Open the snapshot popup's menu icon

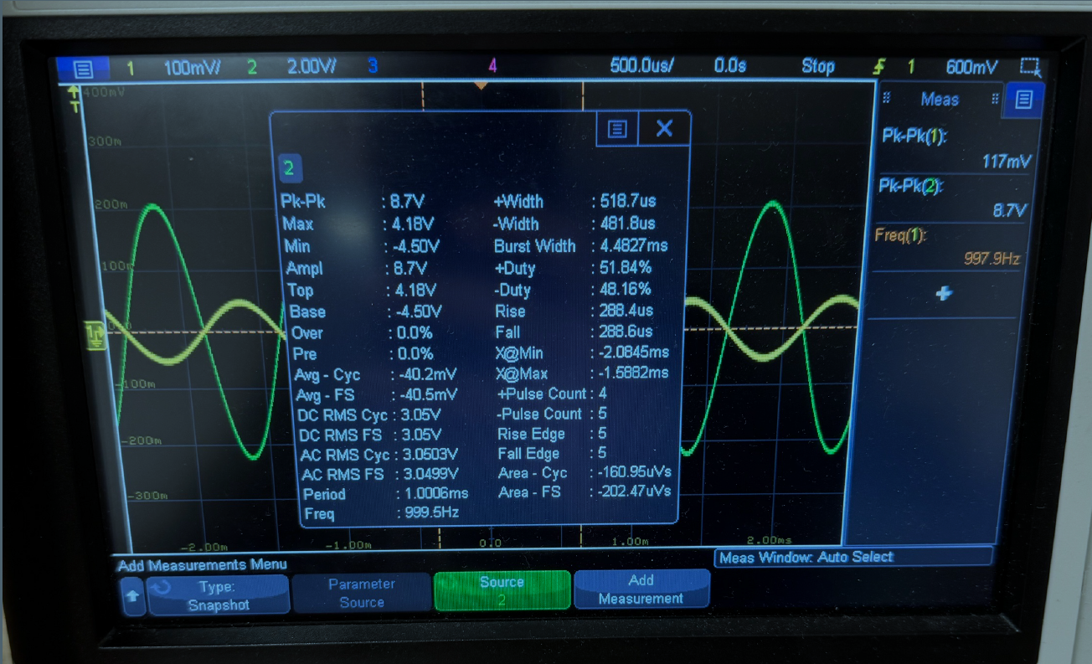coord(617,128)
